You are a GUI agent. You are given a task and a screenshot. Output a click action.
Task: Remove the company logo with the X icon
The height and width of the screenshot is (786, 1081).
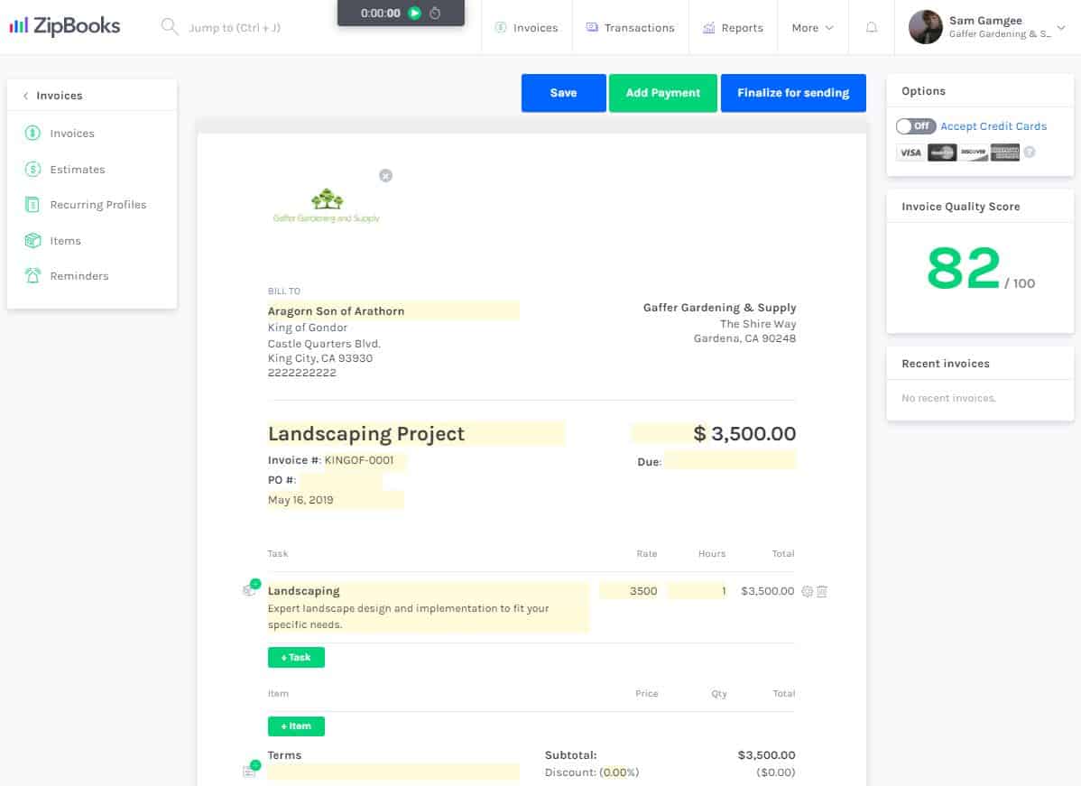tap(385, 176)
